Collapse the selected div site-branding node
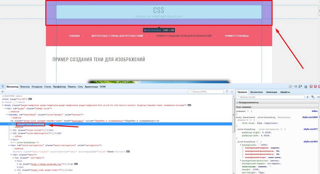This screenshot has width=320, height=174. pos(9,124)
